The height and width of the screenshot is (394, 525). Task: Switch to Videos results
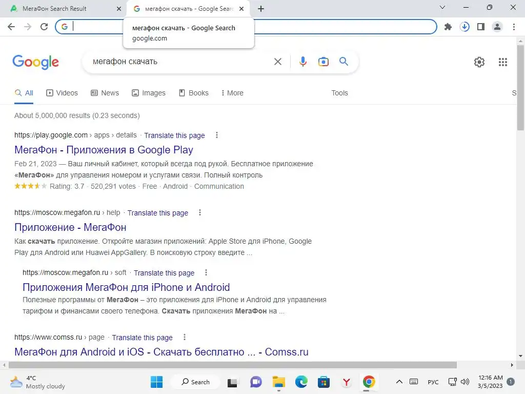[x=62, y=93]
